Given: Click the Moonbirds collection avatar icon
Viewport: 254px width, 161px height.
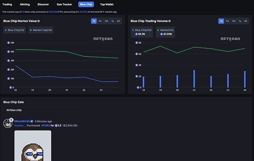Looking at the screenshot, I should (8, 123).
